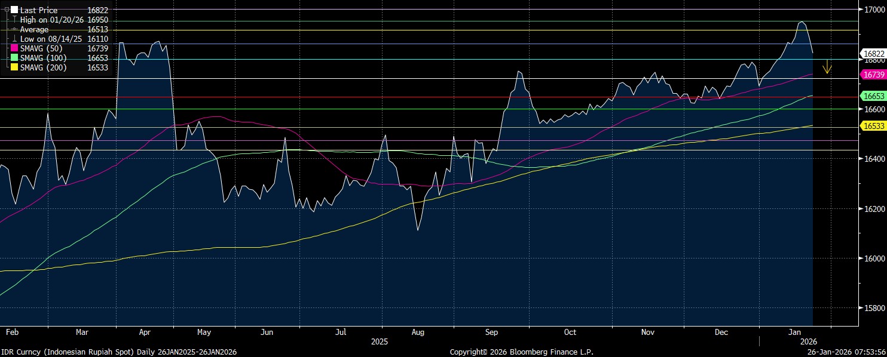The width and height of the screenshot is (887, 357).
Task: Click the green 16653 axis tag
Action: 874,96
